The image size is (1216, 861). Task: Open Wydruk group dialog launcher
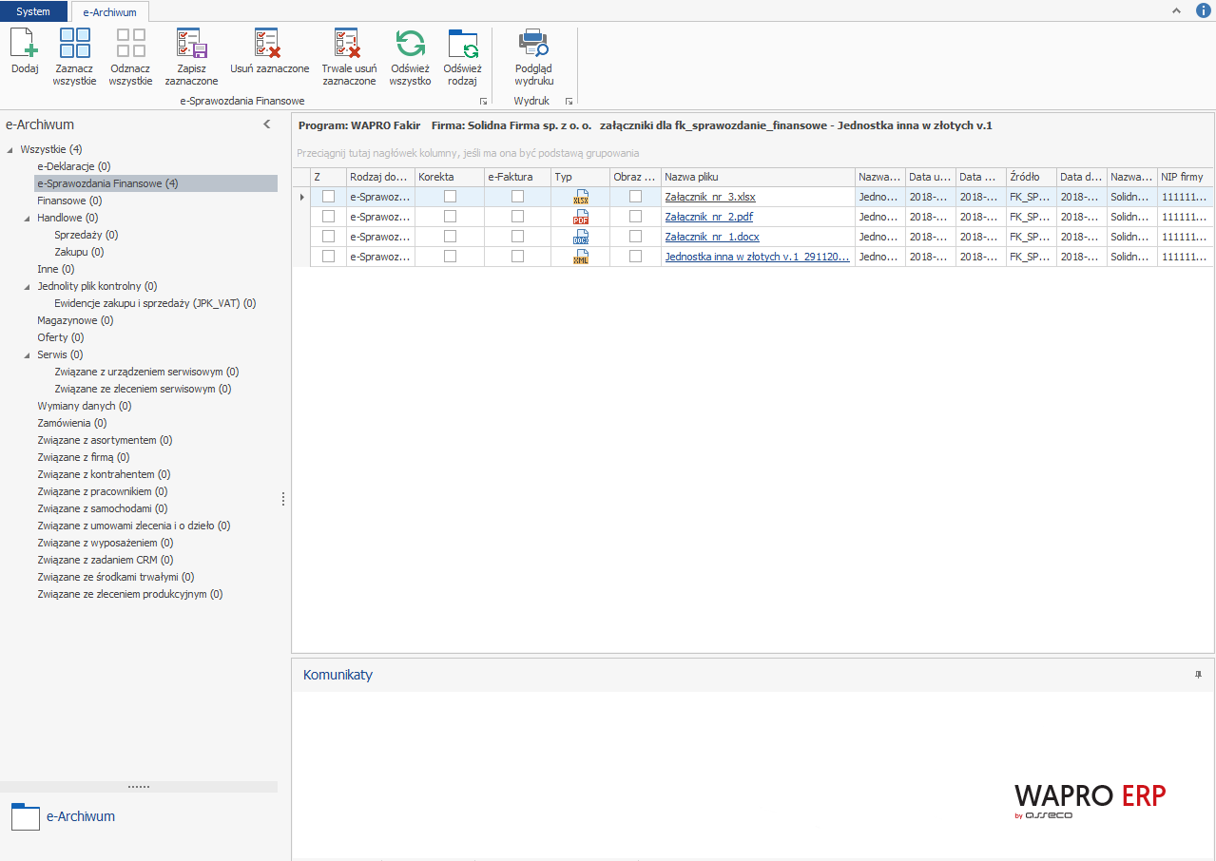[x=569, y=101]
